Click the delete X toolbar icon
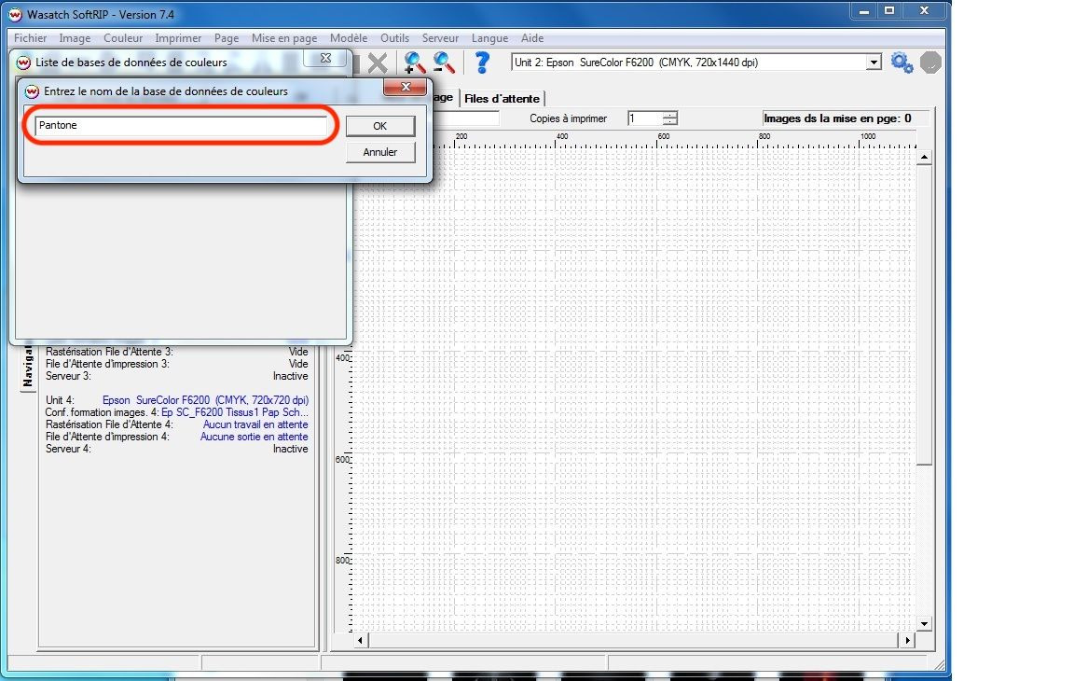This screenshot has height=681, width=1074. [x=378, y=63]
